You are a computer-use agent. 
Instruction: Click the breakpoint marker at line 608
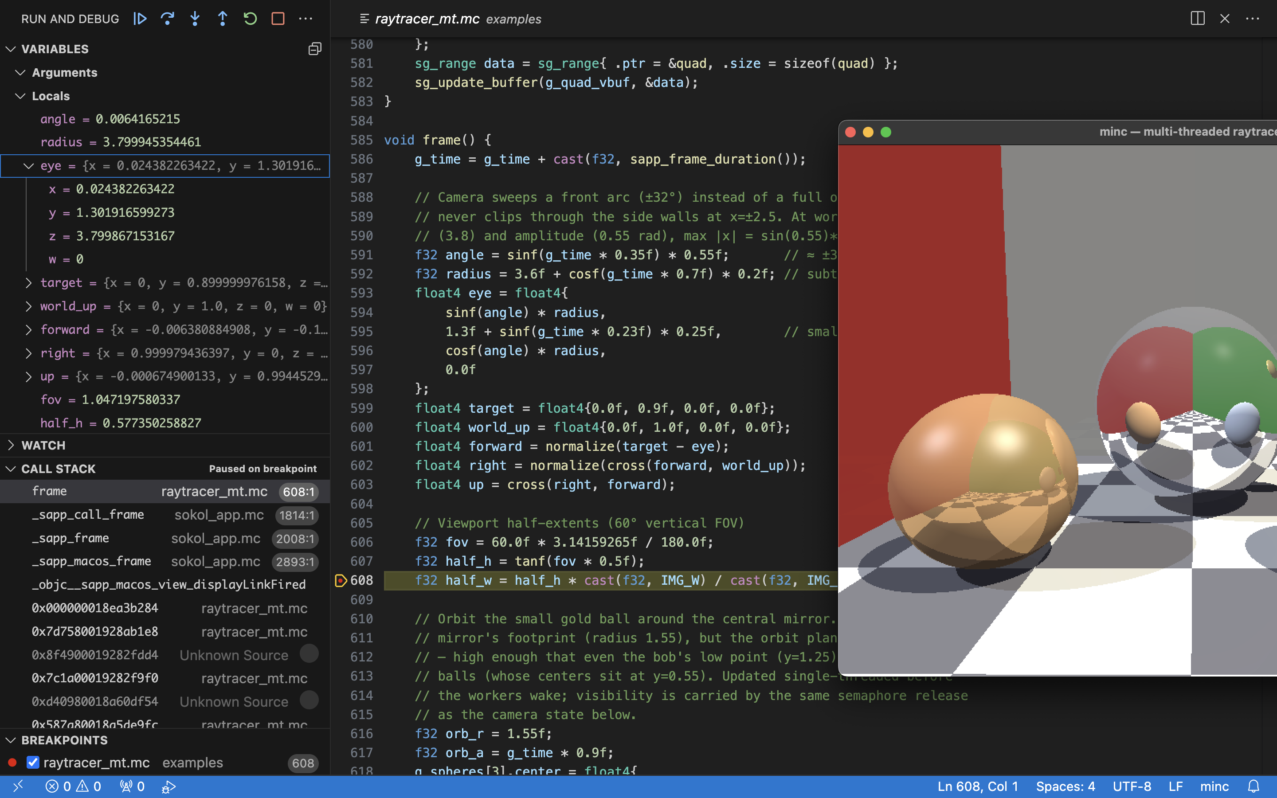point(341,581)
